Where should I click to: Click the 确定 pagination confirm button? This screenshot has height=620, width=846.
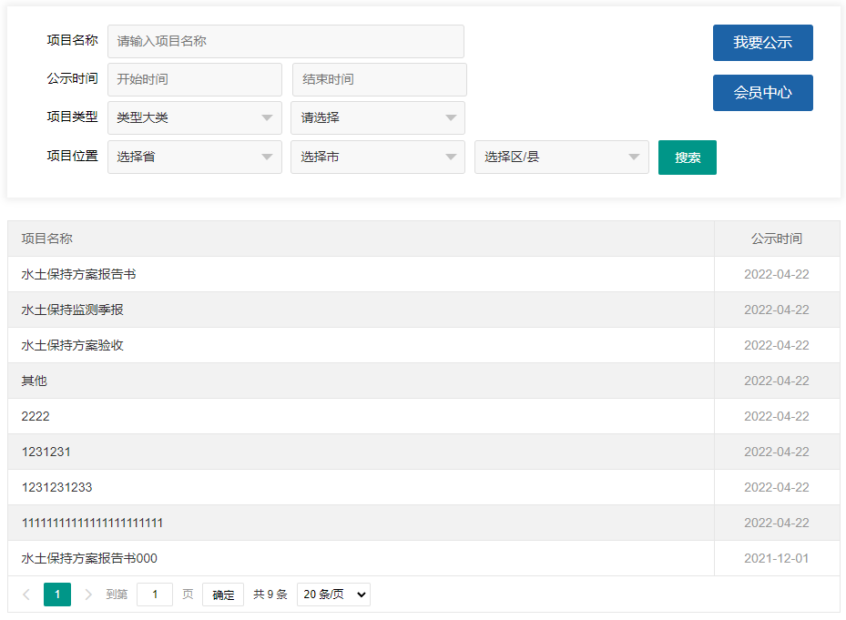click(x=222, y=594)
